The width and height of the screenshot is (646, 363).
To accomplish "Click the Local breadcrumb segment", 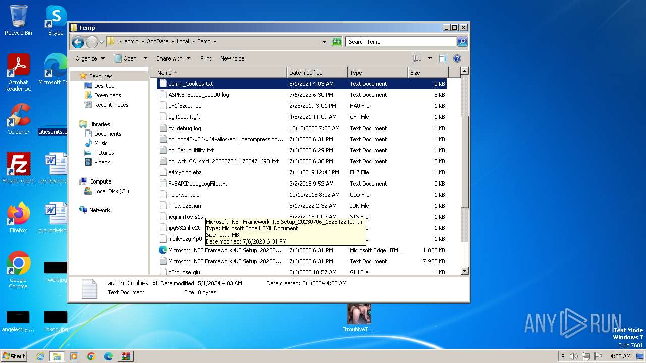I will click(x=183, y=42).
